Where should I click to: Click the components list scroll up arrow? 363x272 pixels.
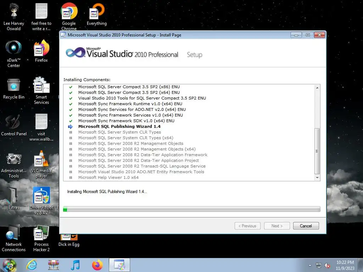pyautogui.click(x=317, y=88)
